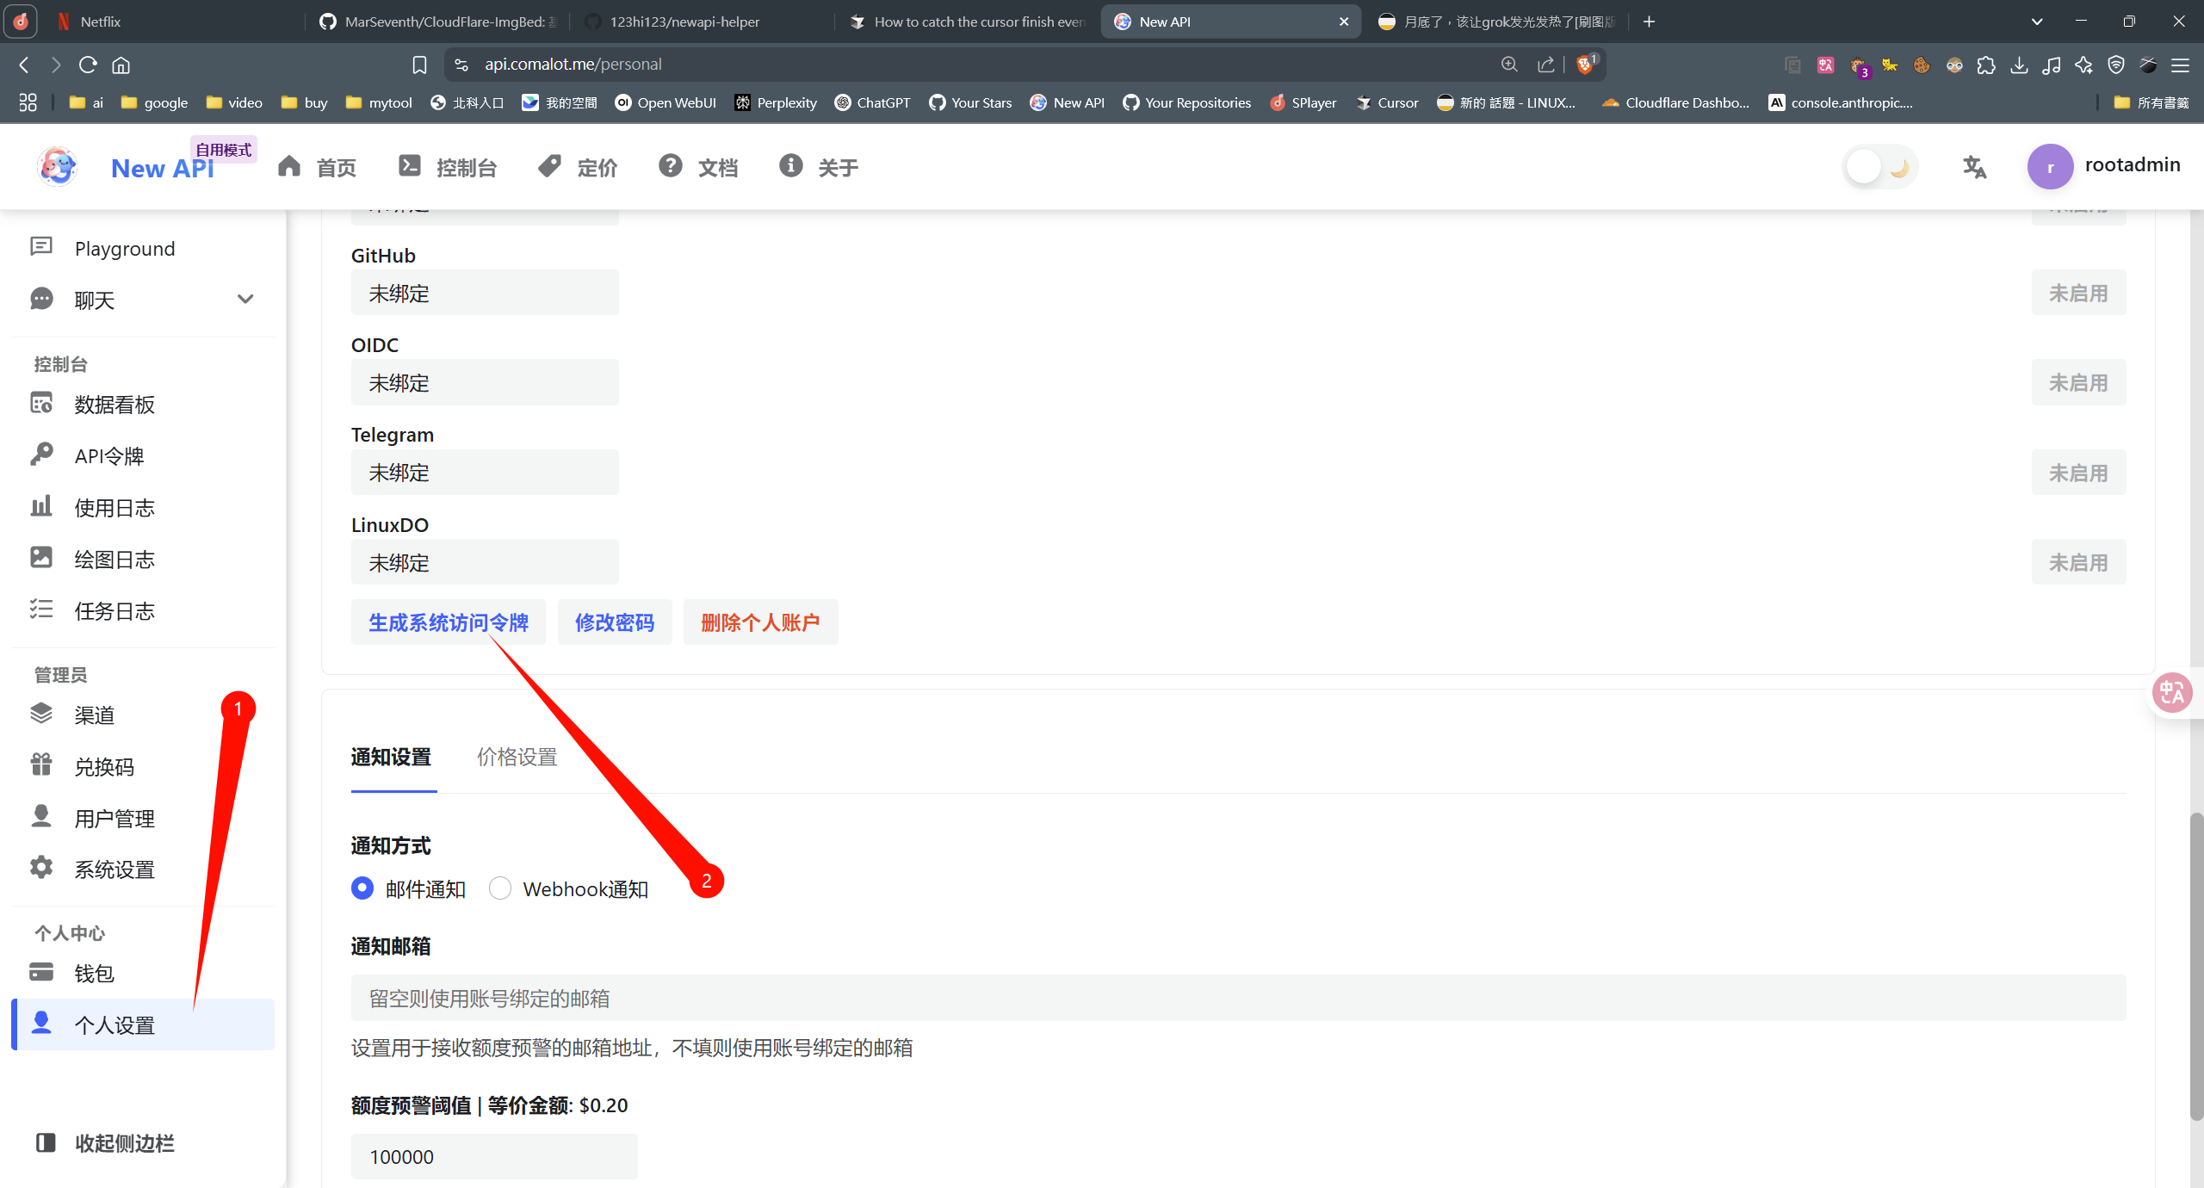Click the 删除个人账户 button

pyautogui.click(x=759, y=622)
